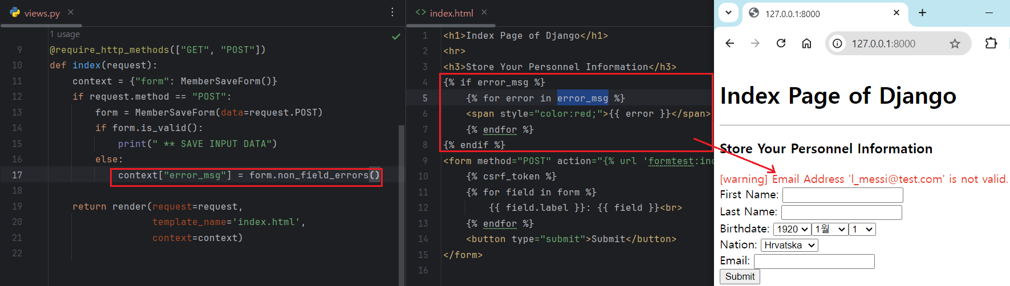
Task: Open the browser extensions puzzle icon
Action: (x=991, y=43)
